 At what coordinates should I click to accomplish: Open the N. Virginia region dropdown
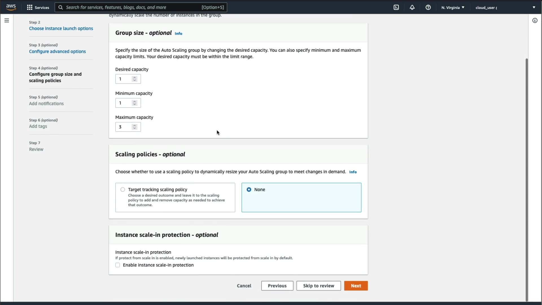tap(453, 7)
